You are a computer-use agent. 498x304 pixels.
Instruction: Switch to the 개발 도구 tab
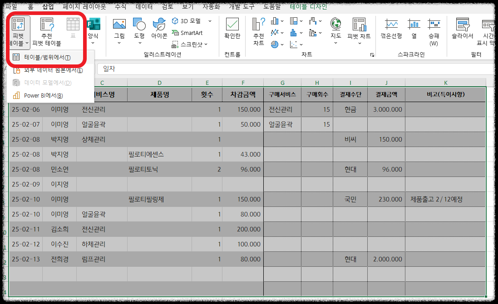(242, 6)
